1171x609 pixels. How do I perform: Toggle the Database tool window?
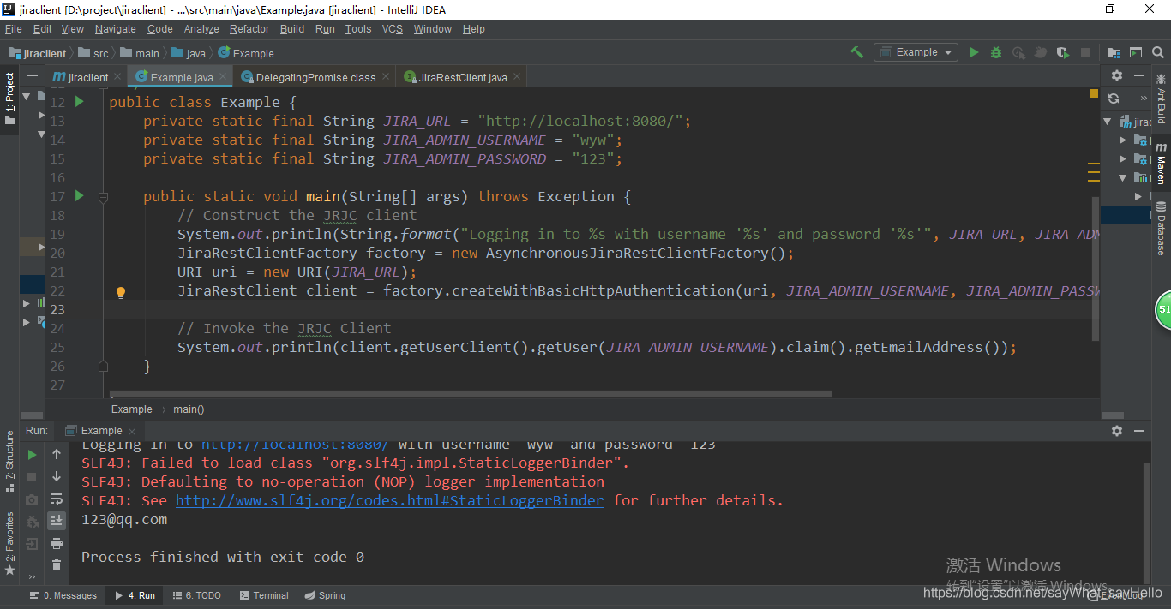click(x=1161, y=228)
